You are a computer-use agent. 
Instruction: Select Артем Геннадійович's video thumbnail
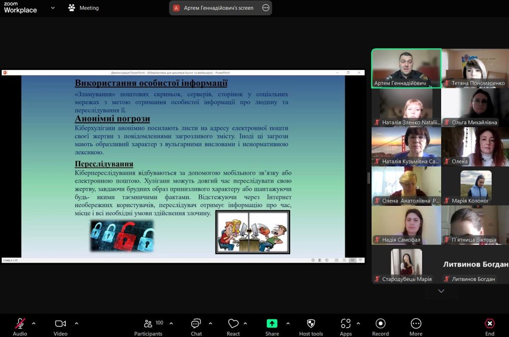tap(406, 68)
